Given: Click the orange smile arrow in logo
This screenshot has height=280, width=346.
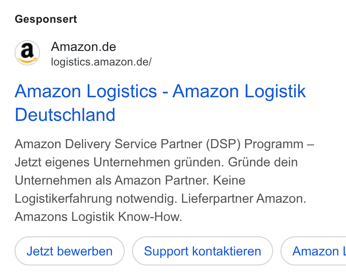Looking at the screenshot, I should click(27, 60).
